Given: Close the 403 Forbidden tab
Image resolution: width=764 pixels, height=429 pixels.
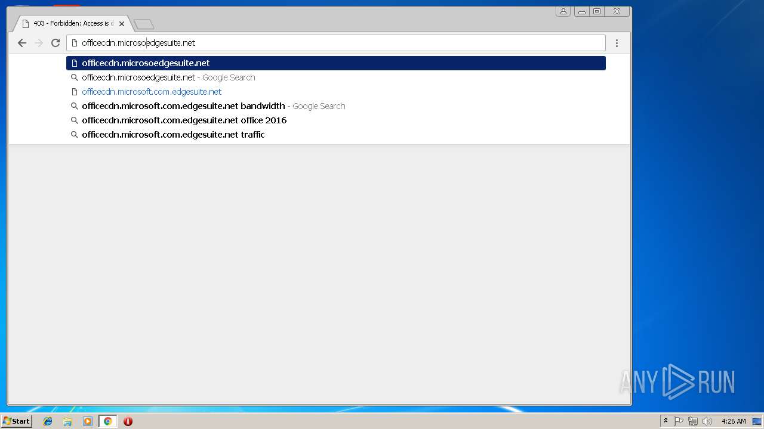Looking at the screenshot, I should (x=122, y=24).
